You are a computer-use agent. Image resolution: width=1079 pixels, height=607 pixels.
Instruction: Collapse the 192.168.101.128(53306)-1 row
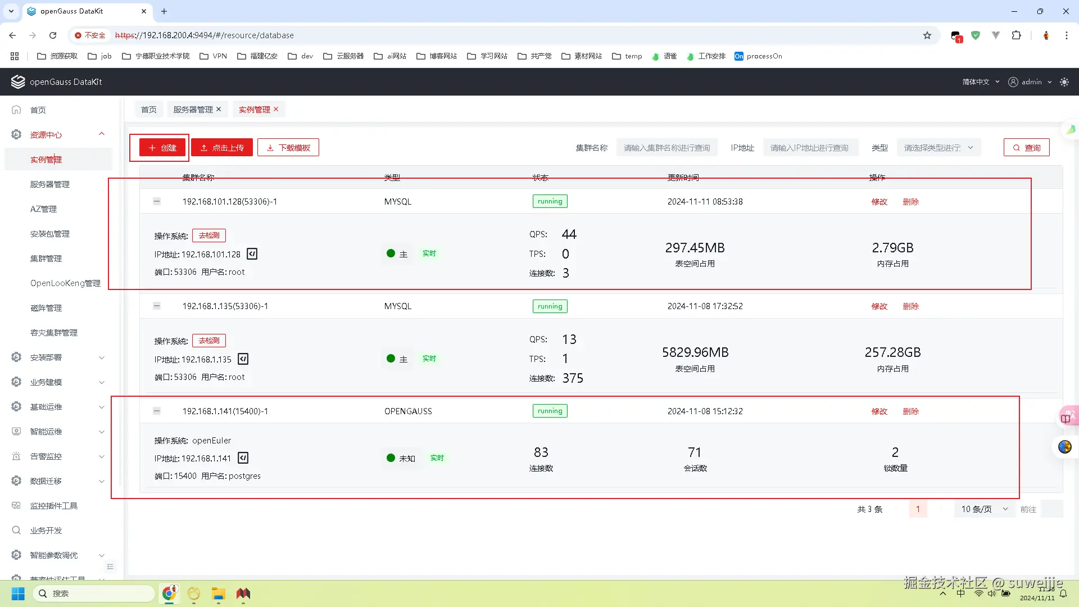pyautogui.click(x=157, y=201)
